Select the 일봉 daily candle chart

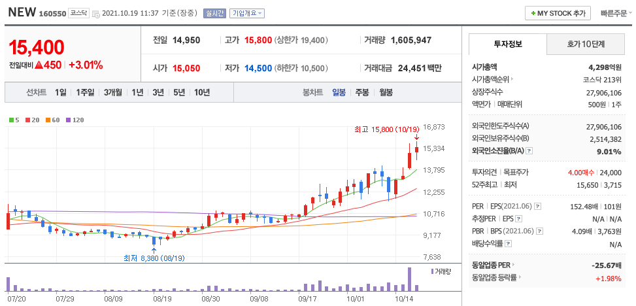[x=339, y=93]
